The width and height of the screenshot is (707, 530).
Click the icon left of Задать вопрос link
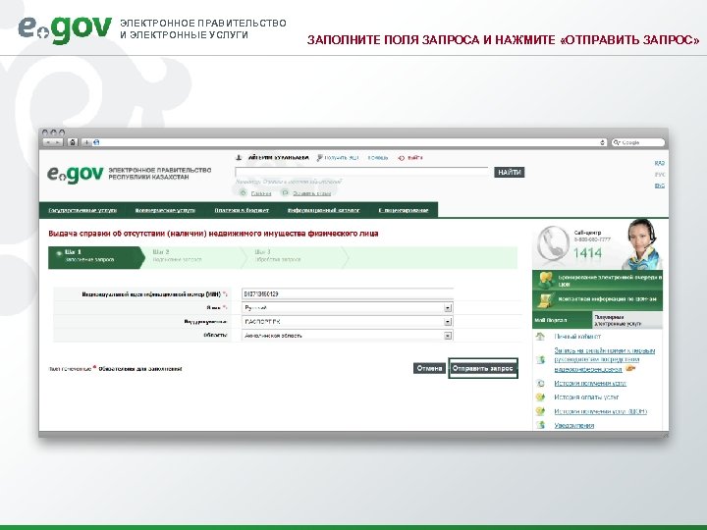click(285, 193)
